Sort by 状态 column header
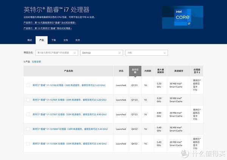Screen dimensions: 227x160 pyautogui.click(x=121, y=71)
